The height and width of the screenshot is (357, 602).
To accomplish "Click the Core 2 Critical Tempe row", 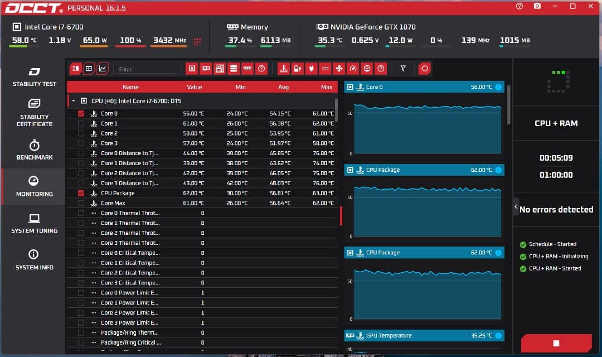I will [x=202, y=273].
